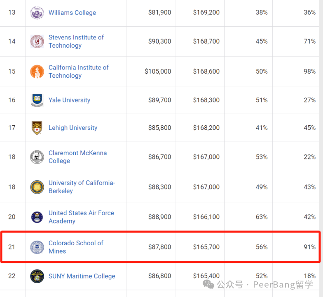Open SUNY Maritime College link
The height and width of the screenshot is (297, 323).
[x=82, y=276]
